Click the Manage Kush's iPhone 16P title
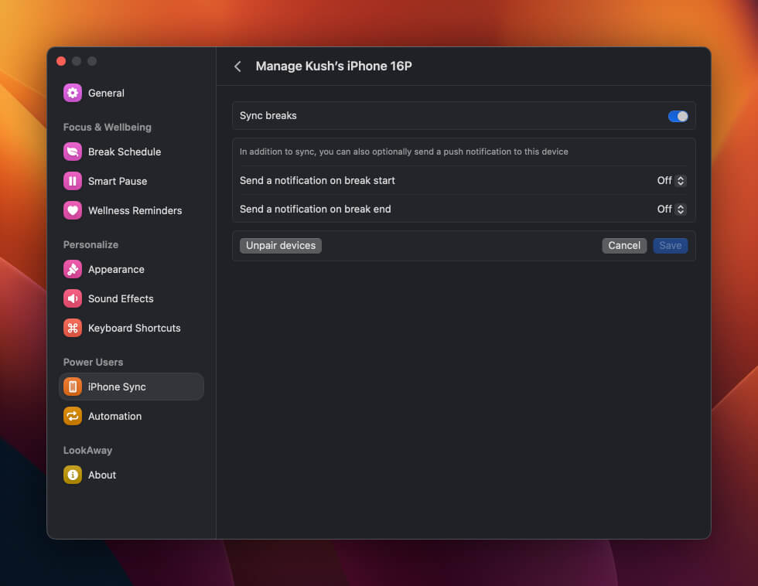 (x=333, y=66)
